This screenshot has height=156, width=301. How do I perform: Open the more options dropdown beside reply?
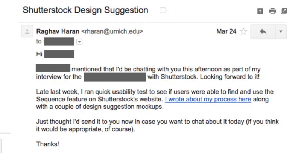[x=281, y=31]
